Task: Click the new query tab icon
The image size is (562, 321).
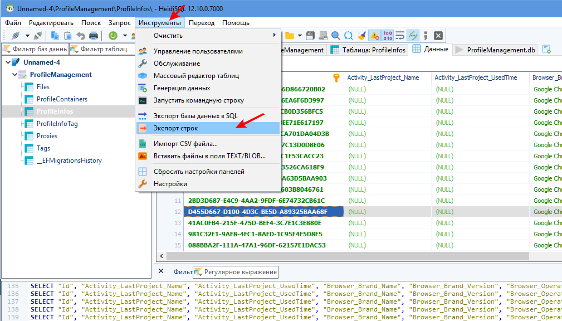Action: (546, 50)
